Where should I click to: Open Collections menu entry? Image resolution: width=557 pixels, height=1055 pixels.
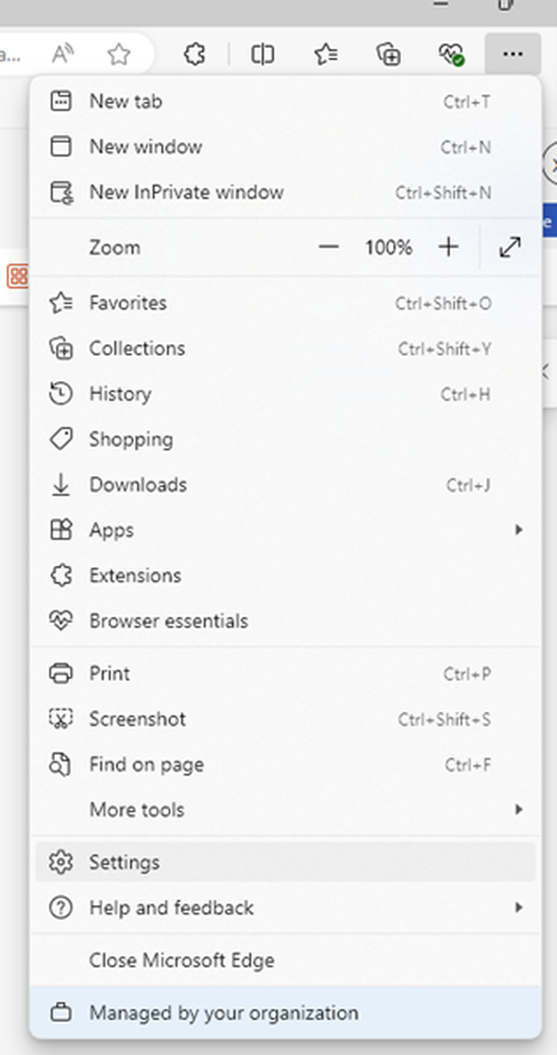[285, 348]
